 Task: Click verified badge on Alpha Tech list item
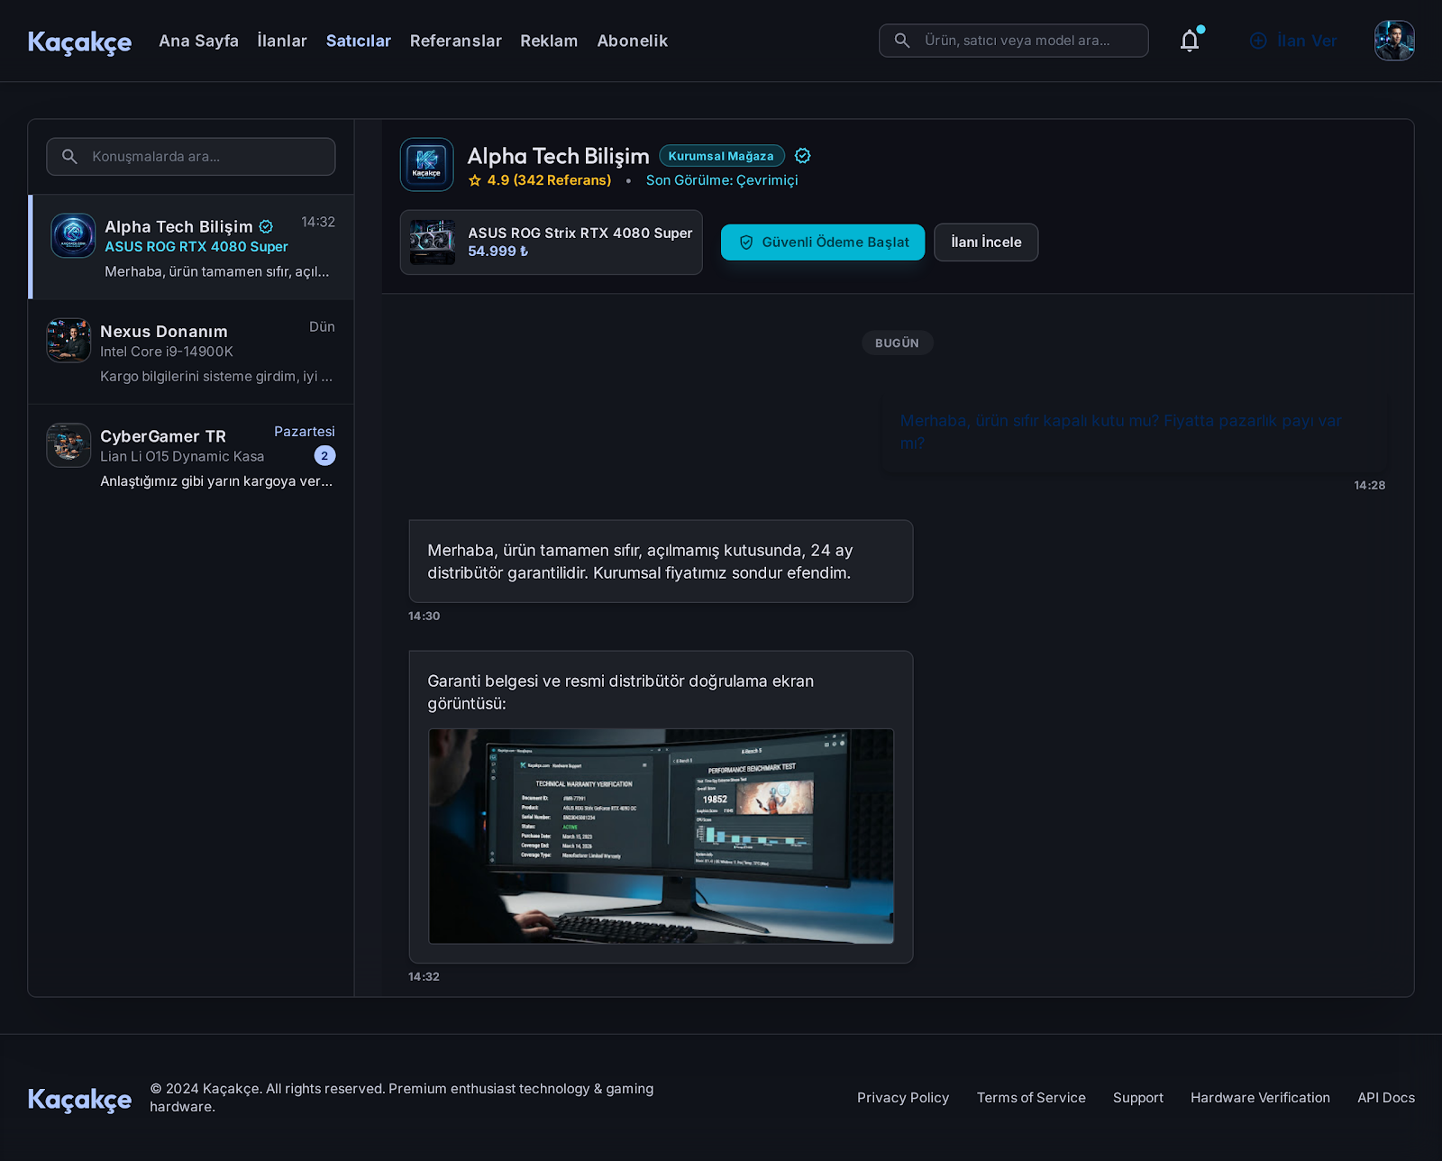pos(266,226)
